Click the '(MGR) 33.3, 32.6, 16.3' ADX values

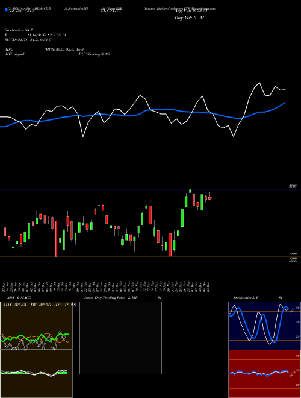[64, 49]
